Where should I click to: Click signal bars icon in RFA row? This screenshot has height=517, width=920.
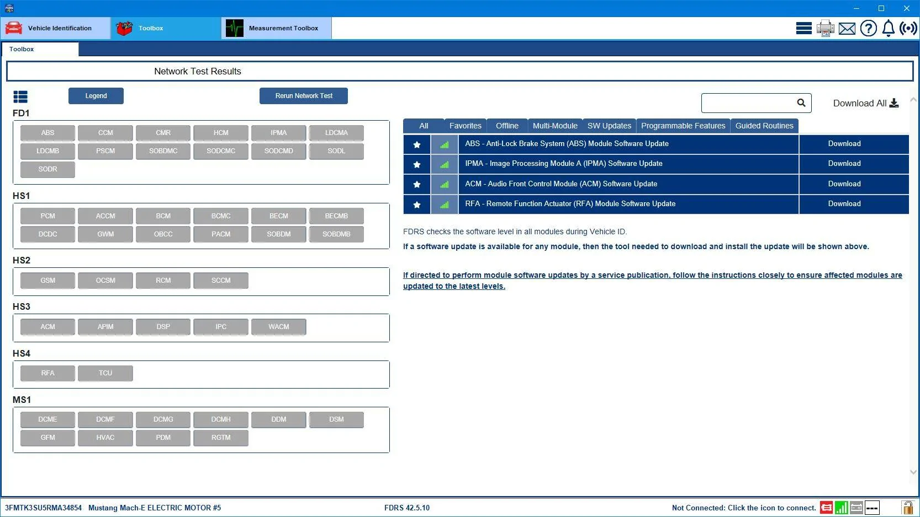click(445, 204)
